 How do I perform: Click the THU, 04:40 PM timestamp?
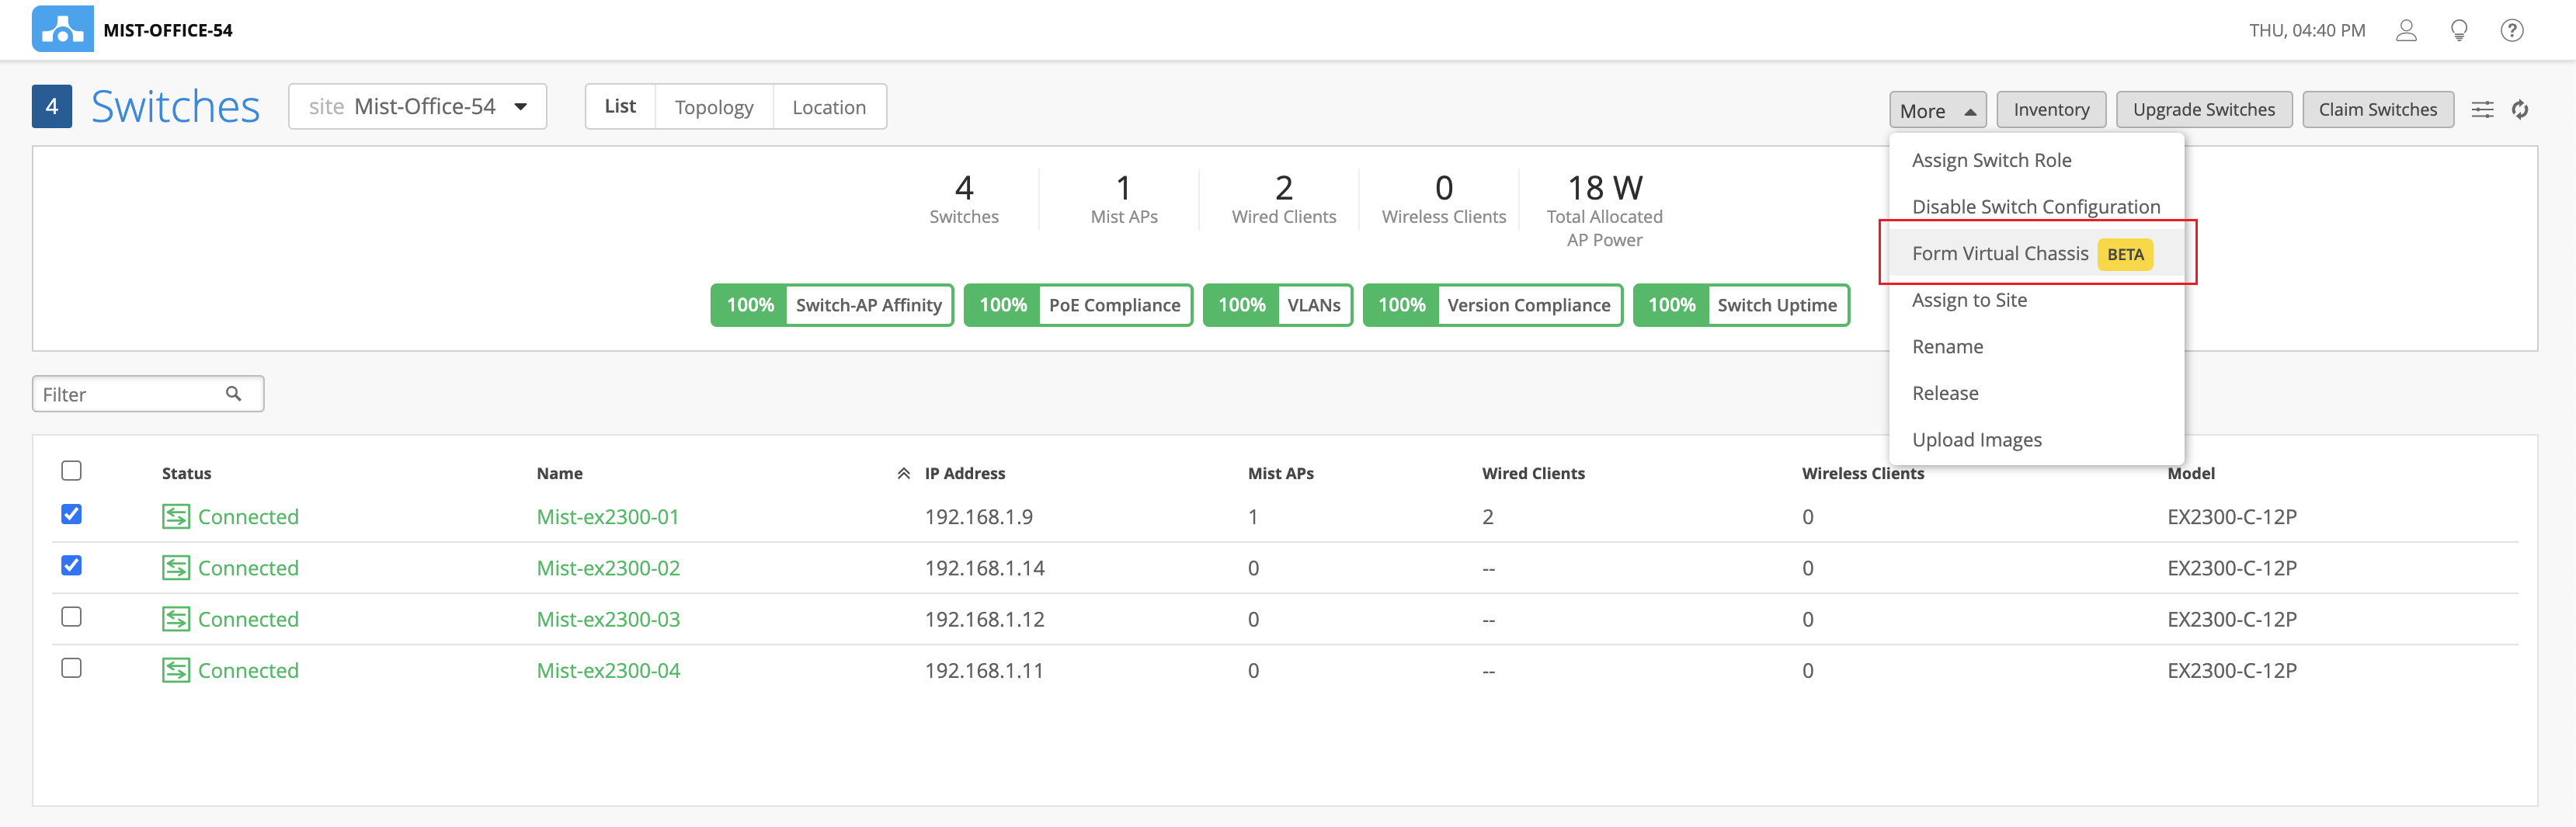(x=2307, y=30)
